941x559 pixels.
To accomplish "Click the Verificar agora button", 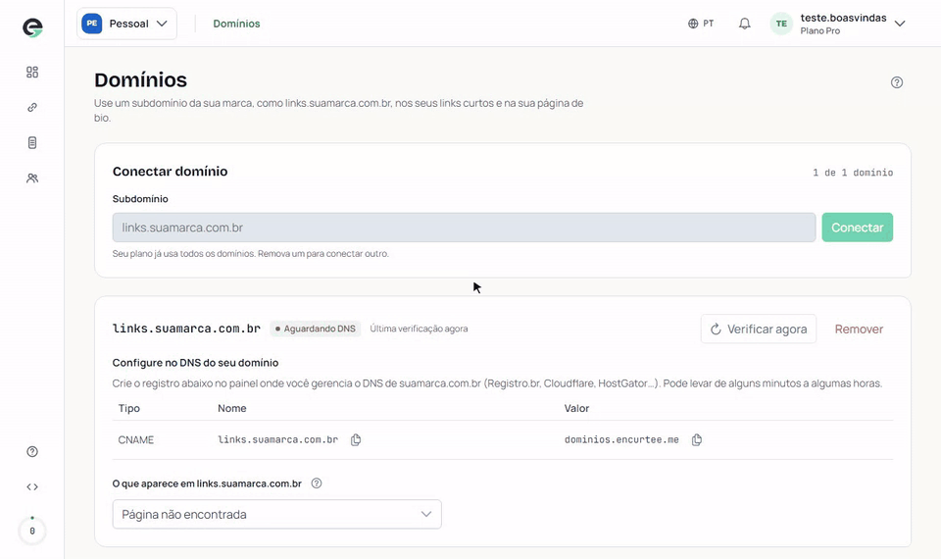I will point(759,330).
